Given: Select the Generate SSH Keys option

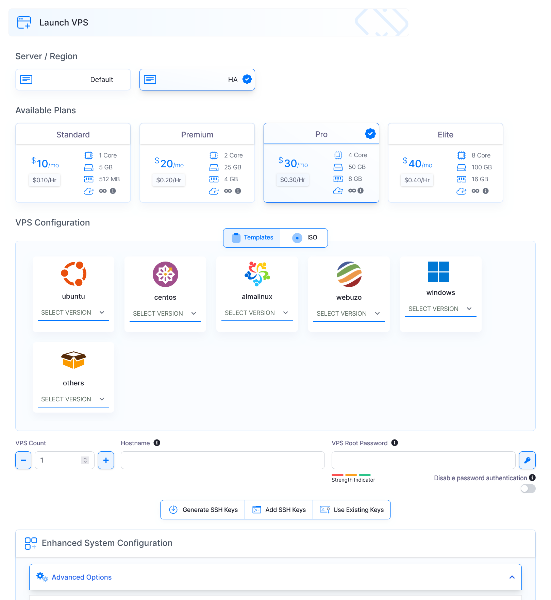Looking at the screenshot, I should point(203,510).
